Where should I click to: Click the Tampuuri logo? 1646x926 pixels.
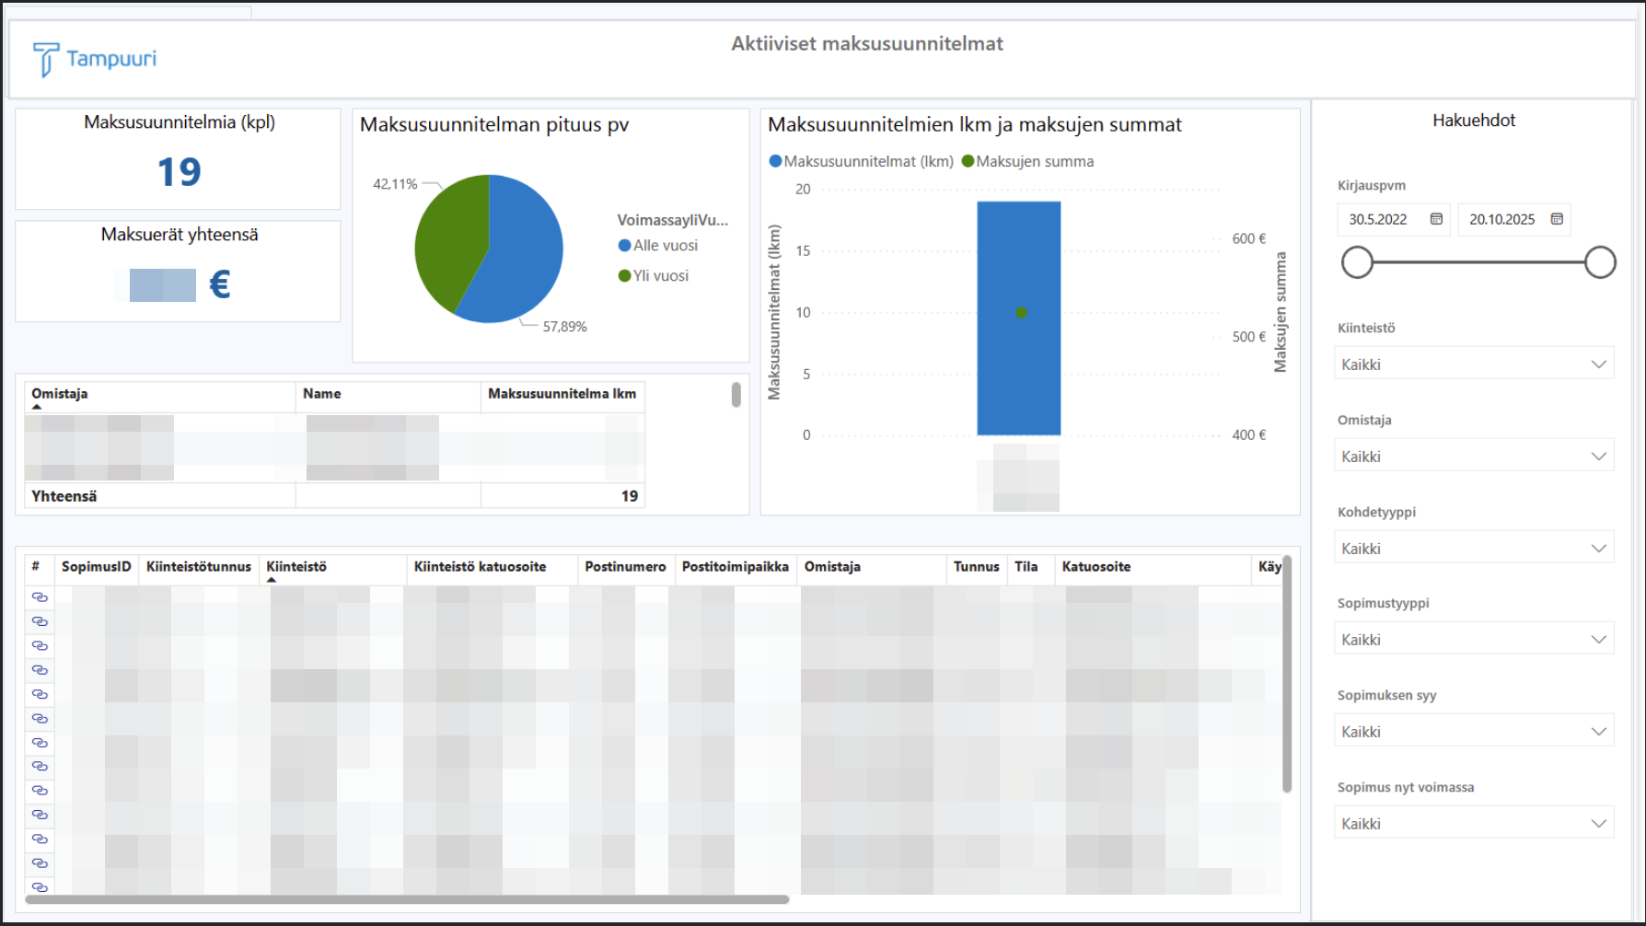pos(94,59)
